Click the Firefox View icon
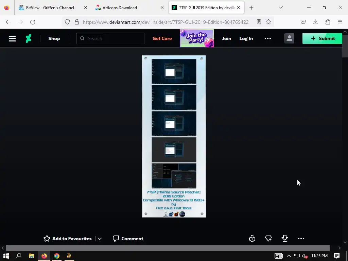 pyautogui.click(x=7, y=8)
